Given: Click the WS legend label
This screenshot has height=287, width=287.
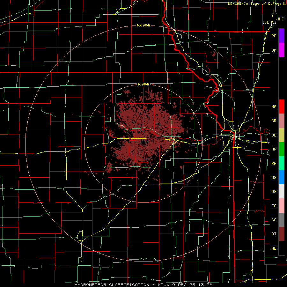Looking at the screenshot, I should (274, 178).
